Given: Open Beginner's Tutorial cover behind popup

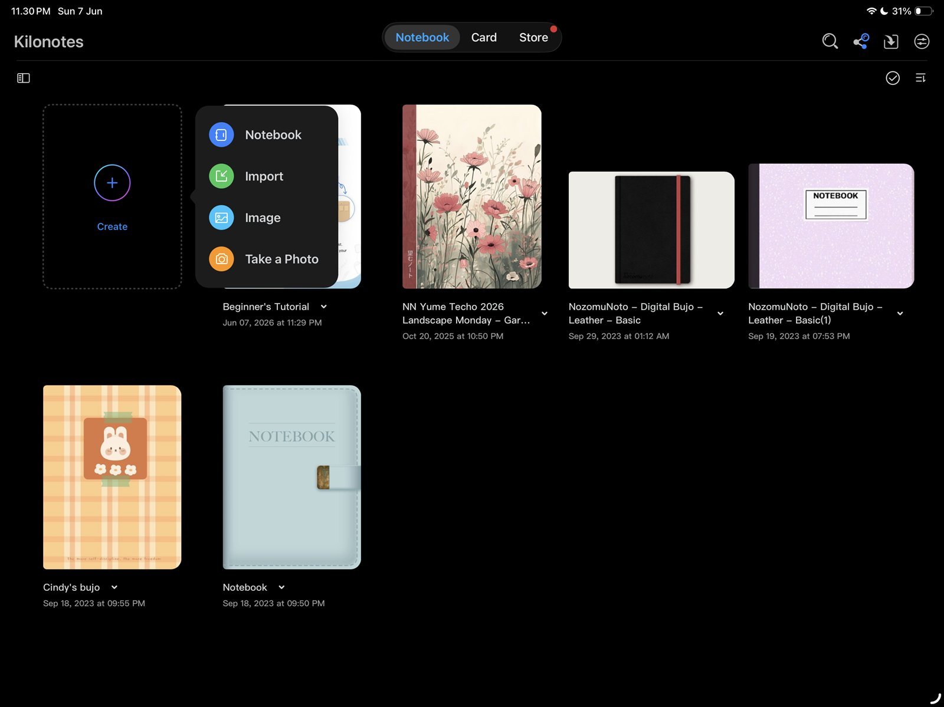Looking at the screenshot, I should [350, 196].
